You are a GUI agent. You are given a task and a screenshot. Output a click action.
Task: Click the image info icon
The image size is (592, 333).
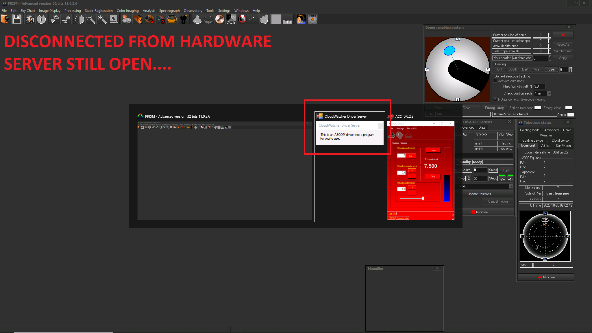point(41,19)
